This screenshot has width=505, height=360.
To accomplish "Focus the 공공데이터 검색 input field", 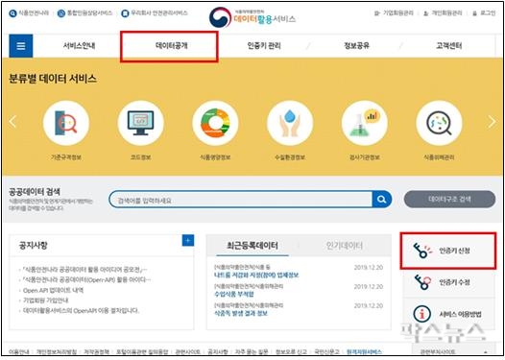I will coord(241,200).
